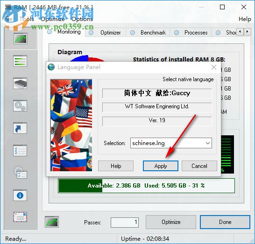Open the blue info sidebar icon
Viewport: 255px width, 244px height.
point(20,195)
